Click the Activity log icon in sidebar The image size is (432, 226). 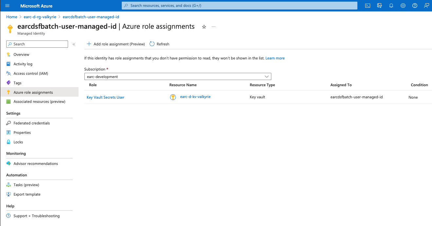point(9,64)
